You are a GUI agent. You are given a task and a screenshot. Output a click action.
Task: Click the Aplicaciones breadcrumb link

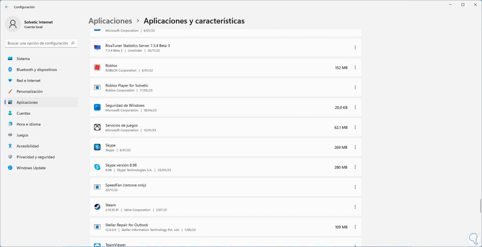pos(110,21)
